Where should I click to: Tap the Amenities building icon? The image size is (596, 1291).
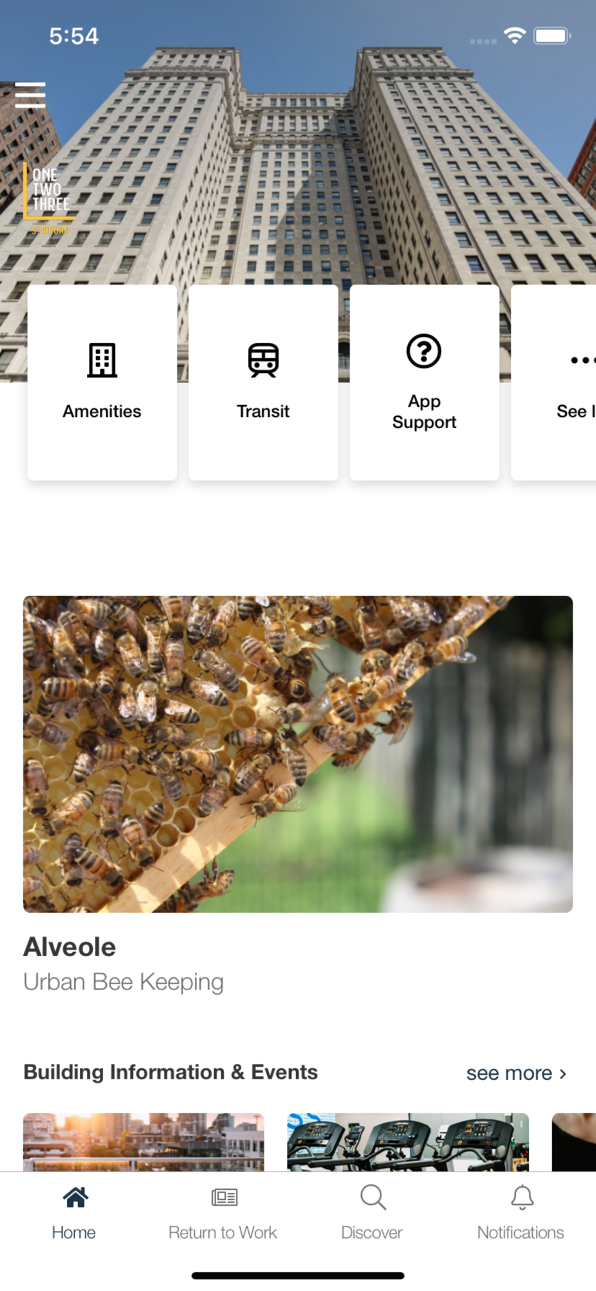102,360
